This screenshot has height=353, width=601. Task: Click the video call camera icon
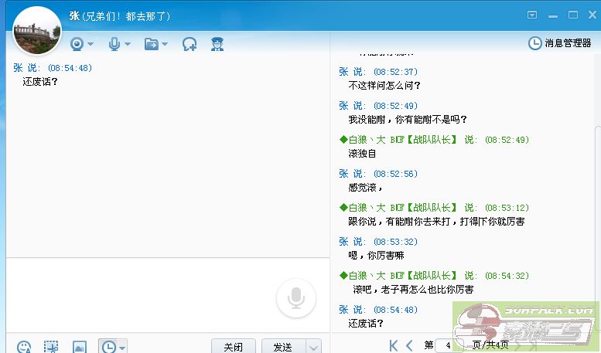point(77,44)
